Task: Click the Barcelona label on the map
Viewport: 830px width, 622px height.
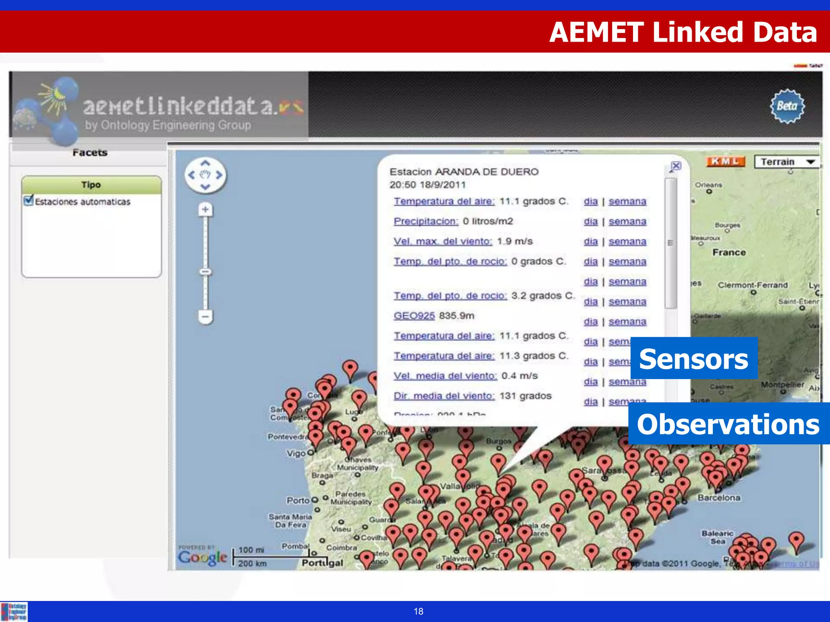Action: pyautogui.click(x=719, y=498)
